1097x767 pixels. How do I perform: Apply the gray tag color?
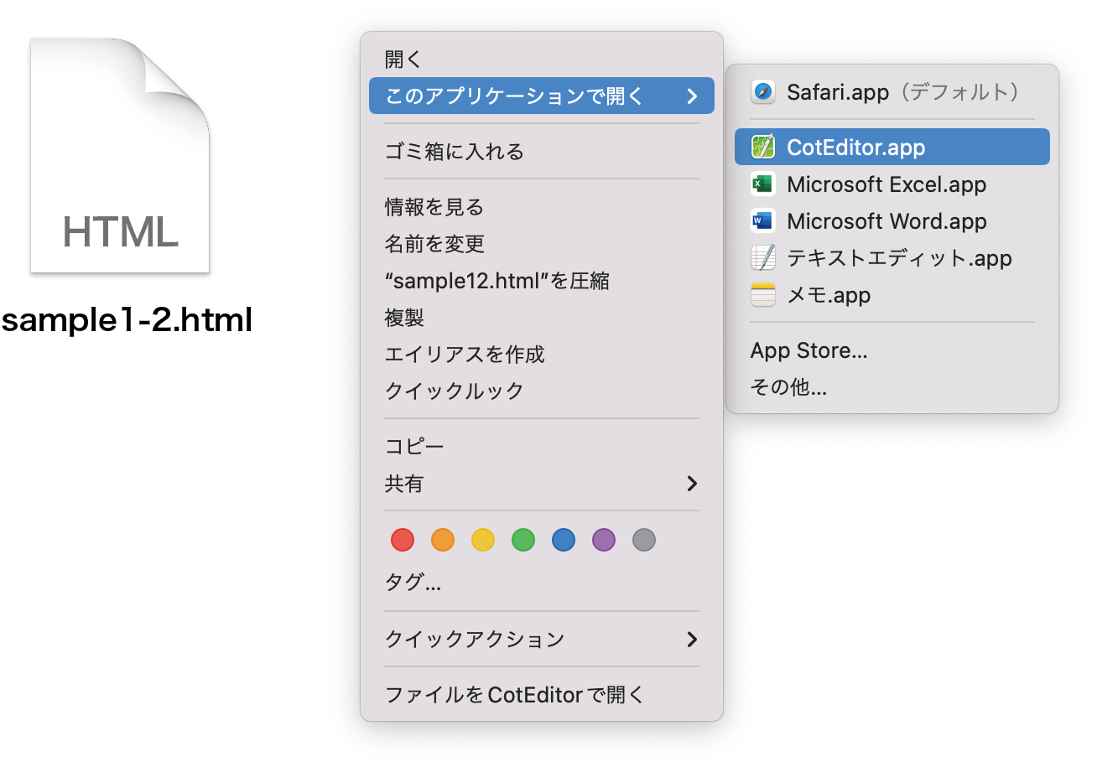pyautogui.click(x=644, y=540)
